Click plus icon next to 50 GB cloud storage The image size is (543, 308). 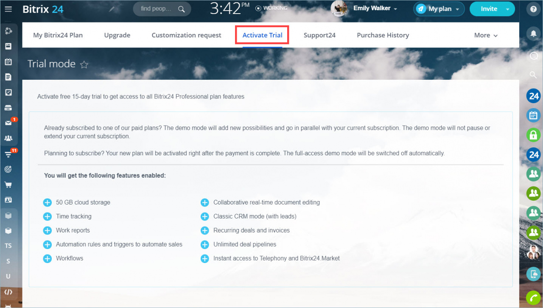[x=48, y=203]
